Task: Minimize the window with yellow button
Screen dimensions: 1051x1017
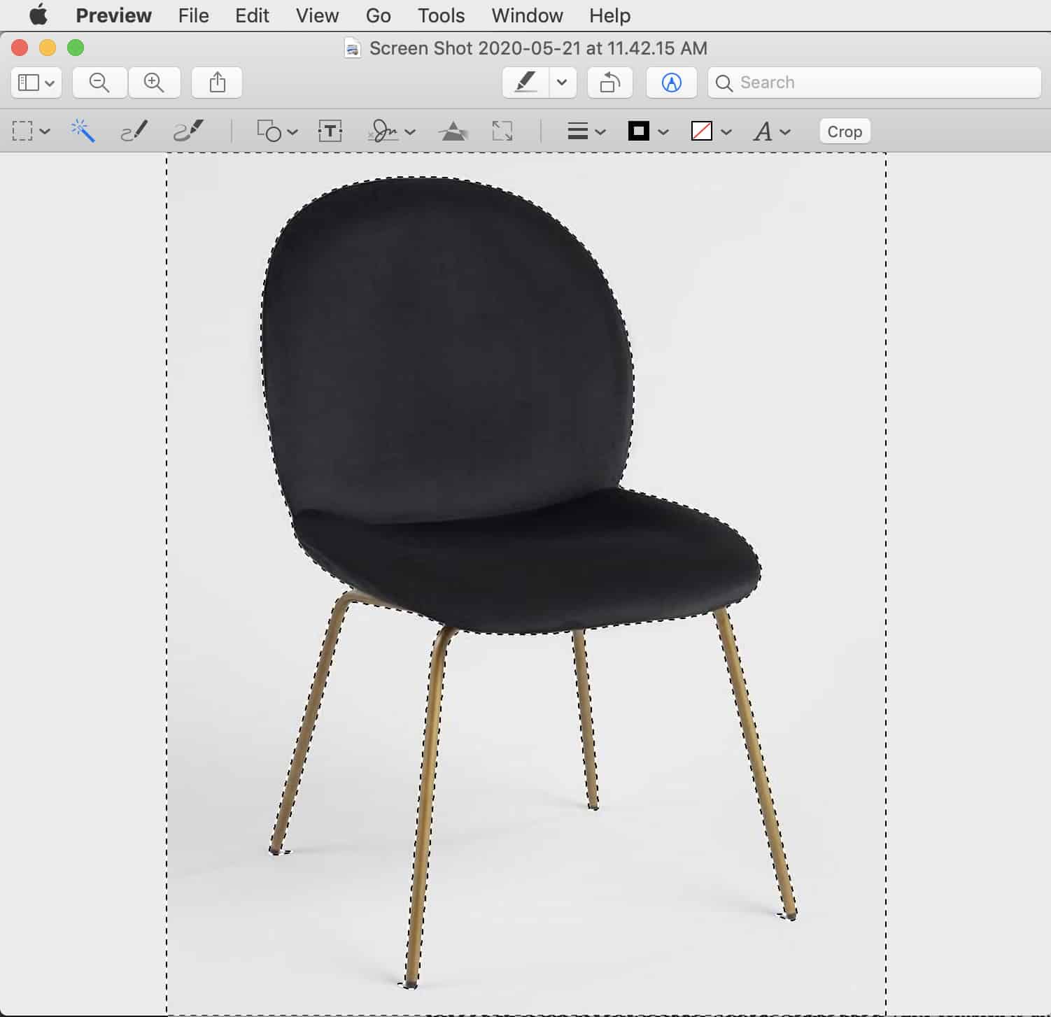Action: 48,48
